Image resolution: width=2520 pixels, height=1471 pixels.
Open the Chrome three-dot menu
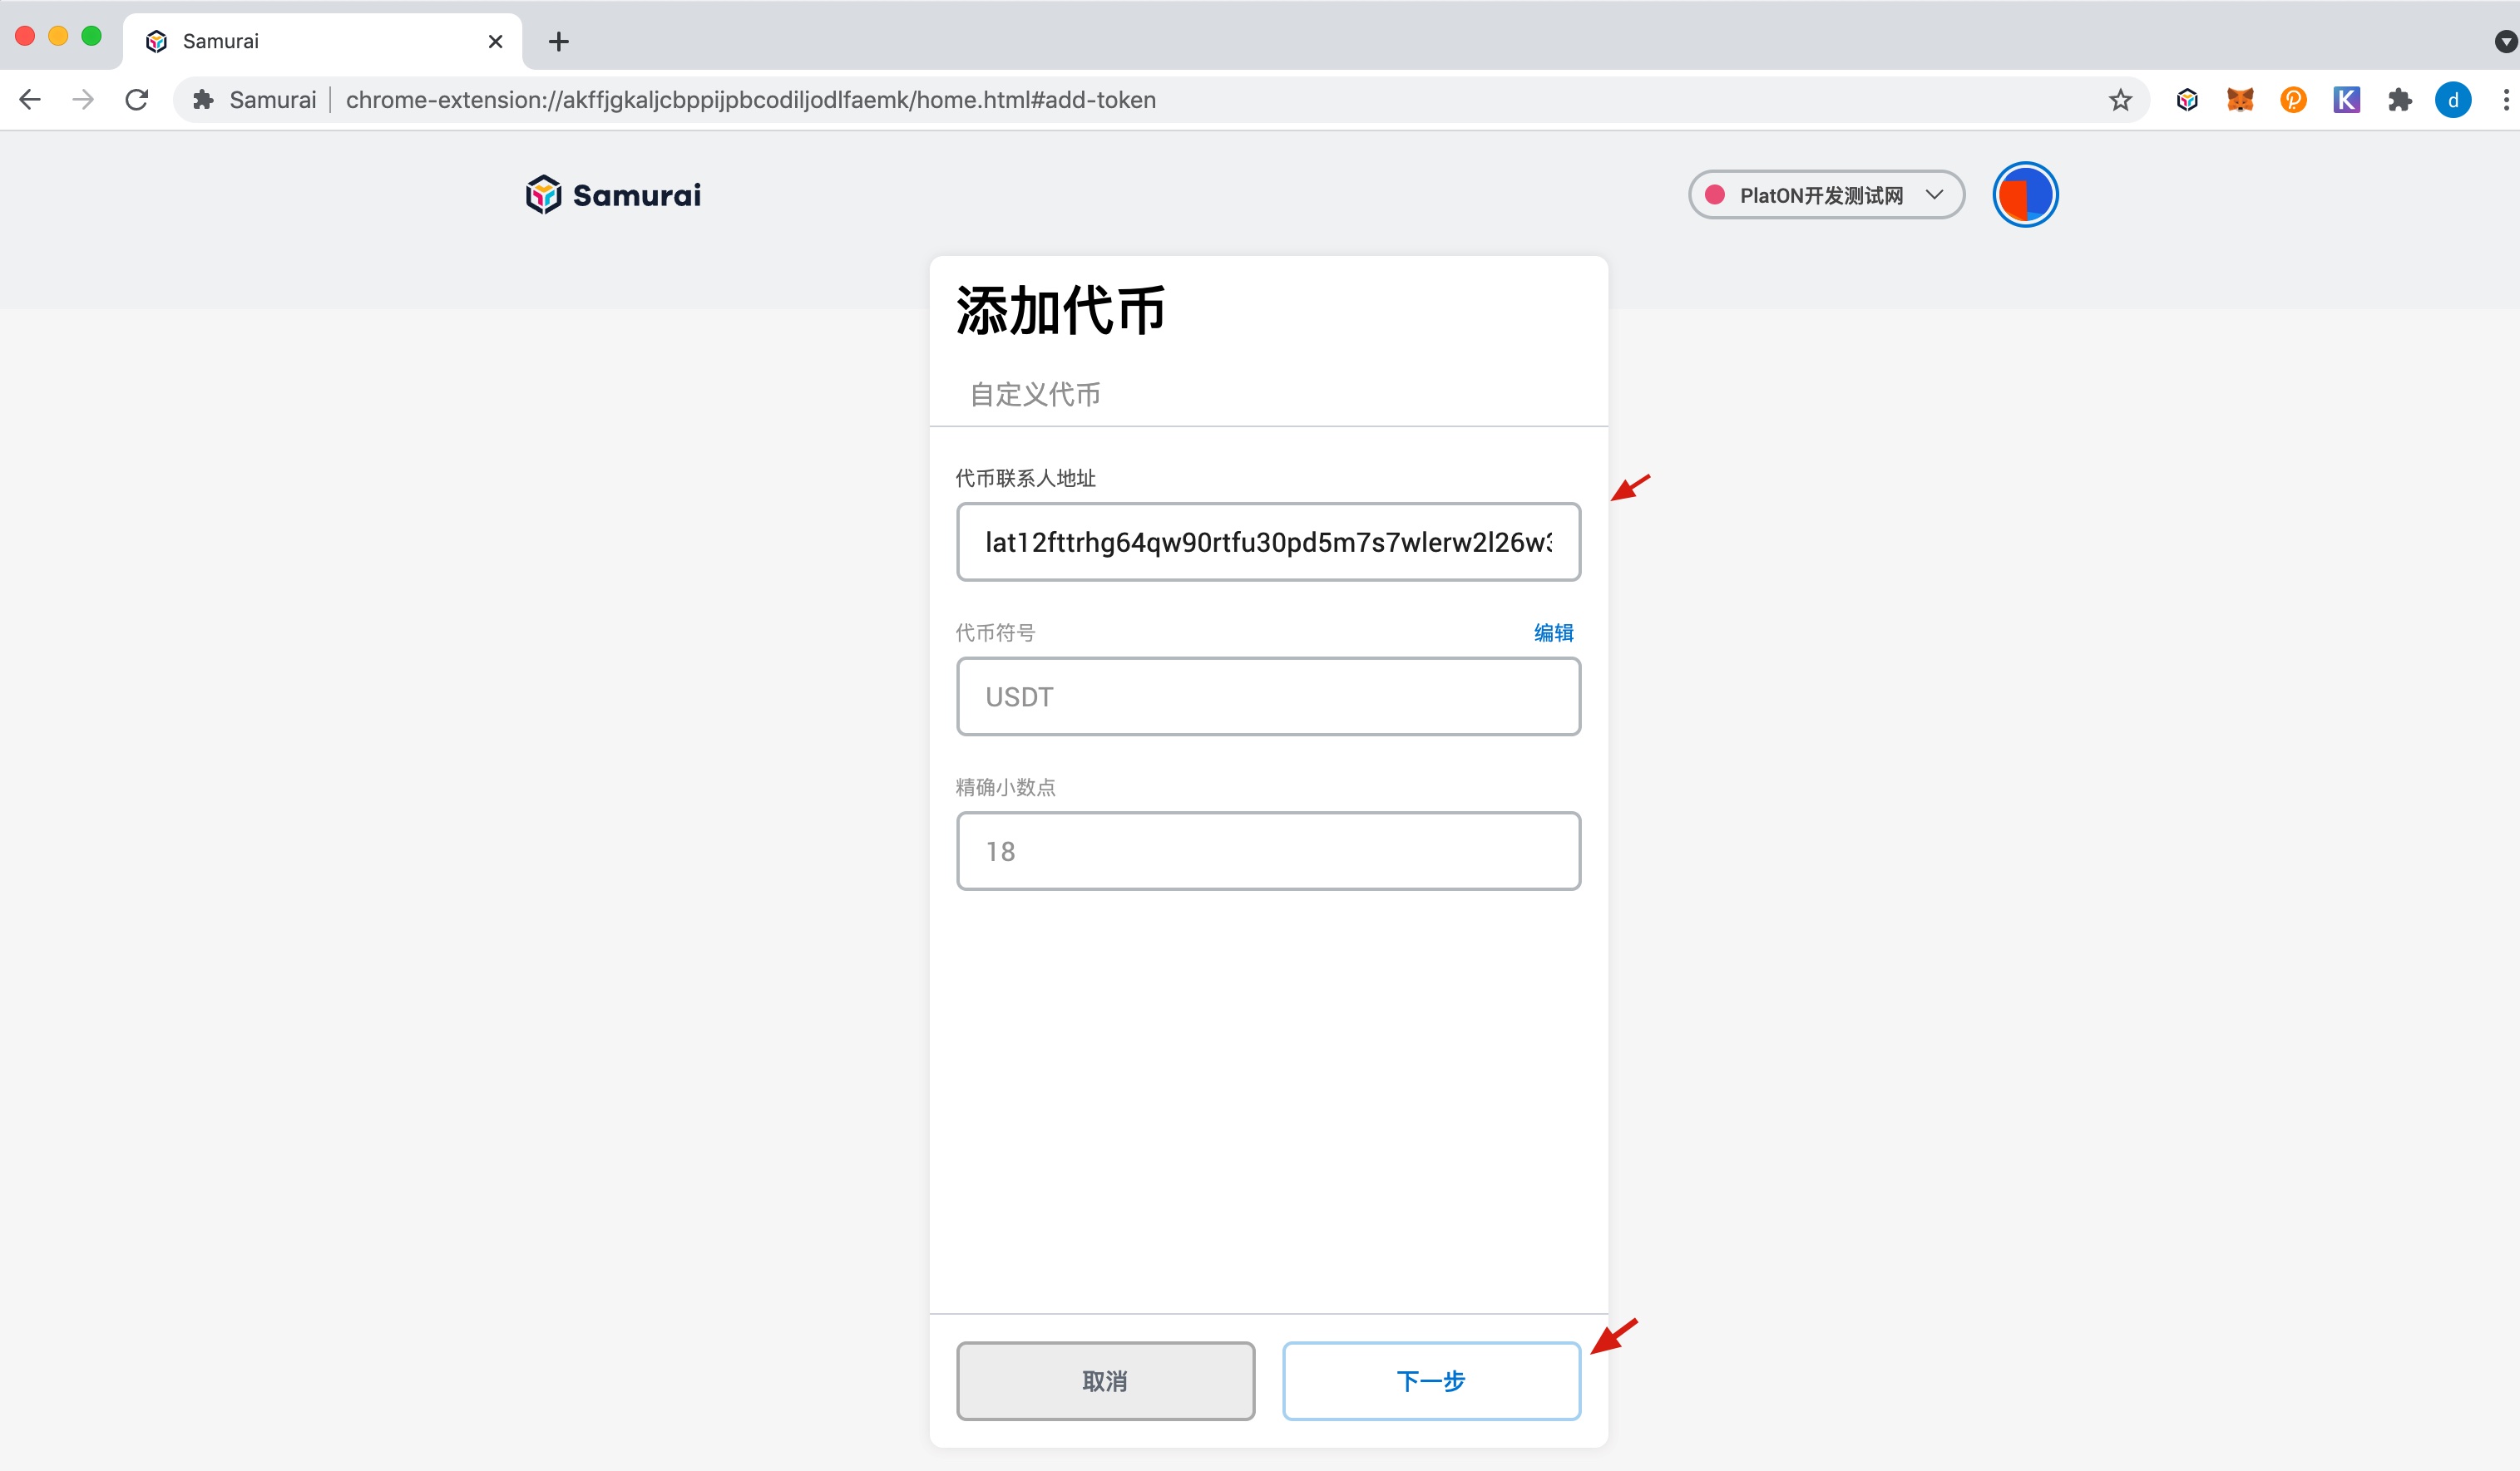point(2505,99)
